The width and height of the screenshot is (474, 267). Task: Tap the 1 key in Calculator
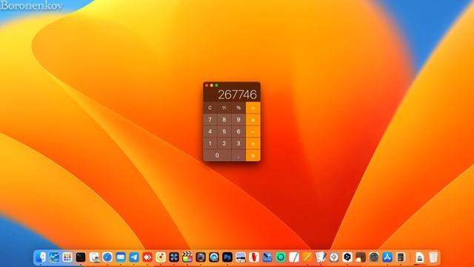pyautogui.click(x=210, y=143)
